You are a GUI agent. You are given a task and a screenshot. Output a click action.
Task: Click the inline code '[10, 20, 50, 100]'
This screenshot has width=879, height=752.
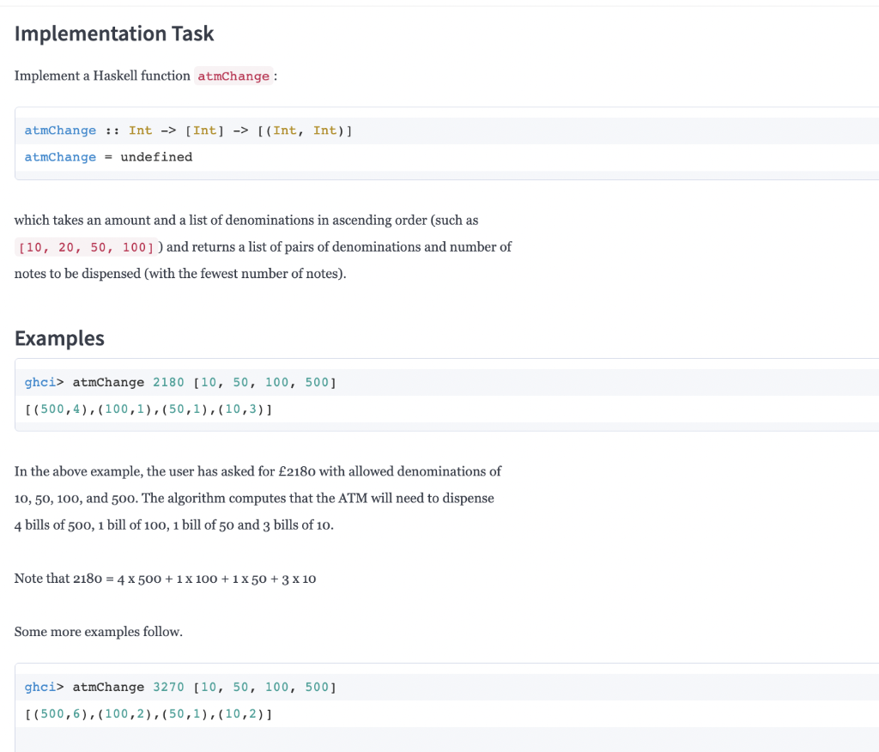tap(86, 247)
